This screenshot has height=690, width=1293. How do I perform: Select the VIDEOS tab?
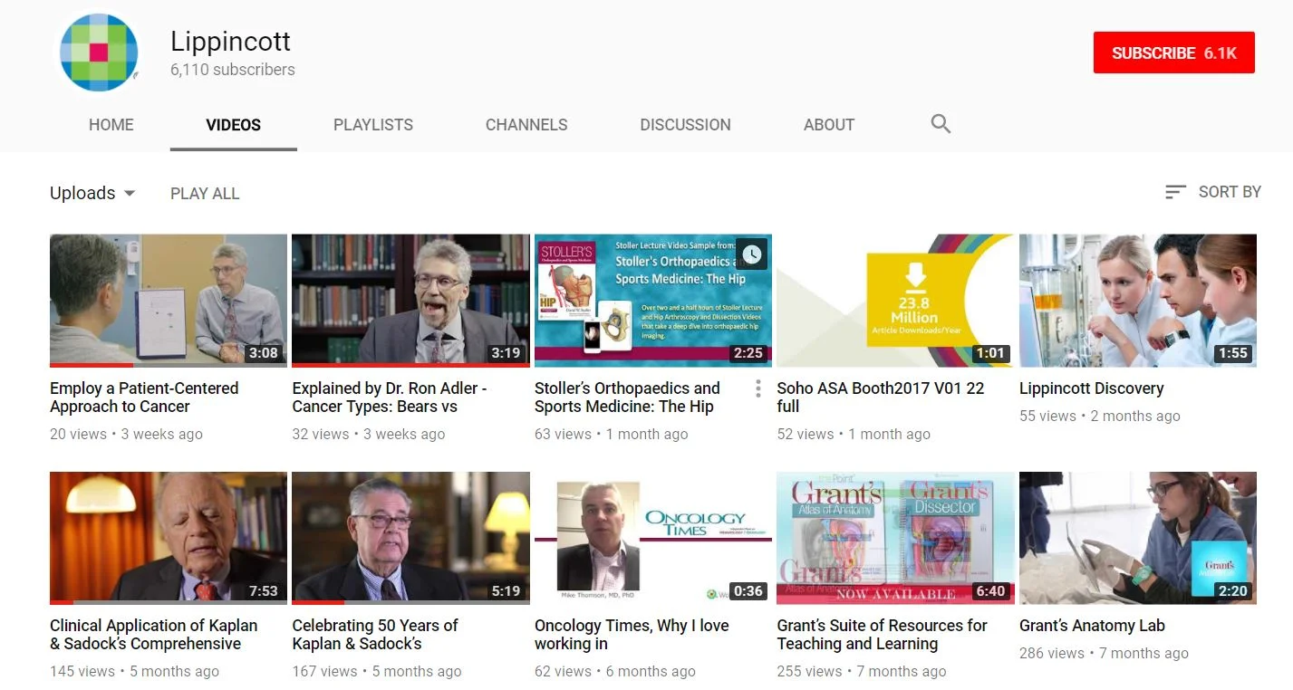pyautogui.click(x=234, y=125)
